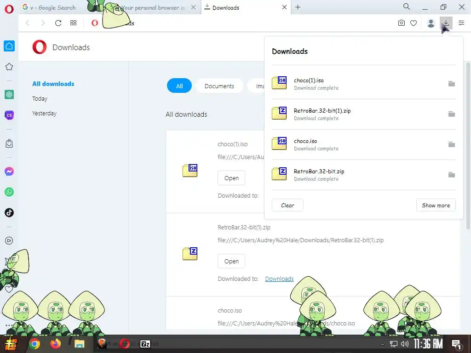Select the Documents filter pill
Image resolution: width=471 pixels, height=353 pixels.
219,86
